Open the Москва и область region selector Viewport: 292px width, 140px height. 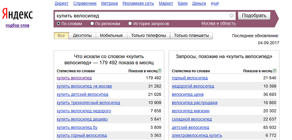pyautogui.click(x=219, y=24)
